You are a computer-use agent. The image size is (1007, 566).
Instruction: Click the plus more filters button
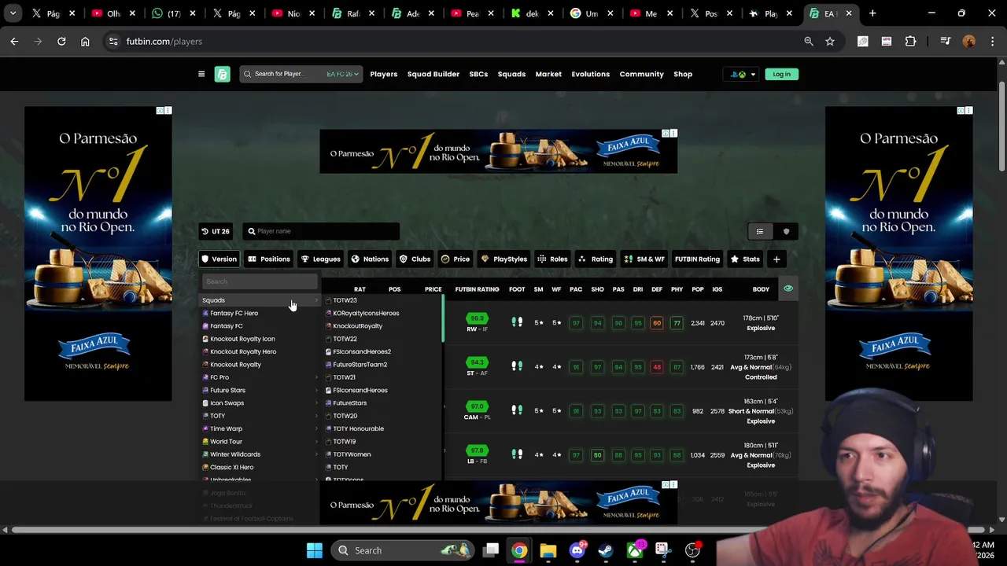(776, 259)
